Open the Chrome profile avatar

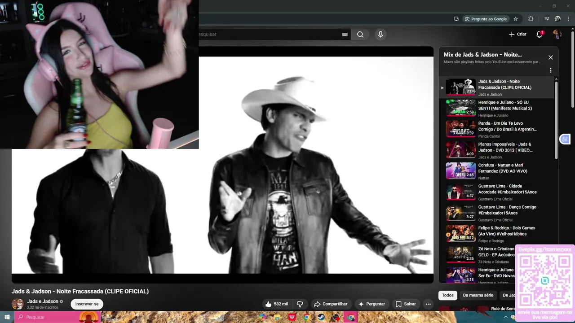pyautogui.click(x=557, y=19)
